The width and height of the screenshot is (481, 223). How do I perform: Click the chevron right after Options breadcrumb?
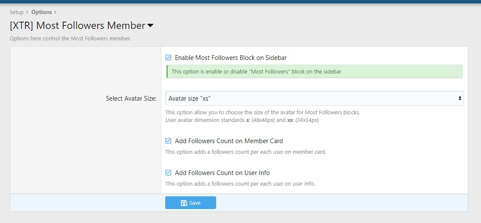pyautogui.click(x=55, y=12)
